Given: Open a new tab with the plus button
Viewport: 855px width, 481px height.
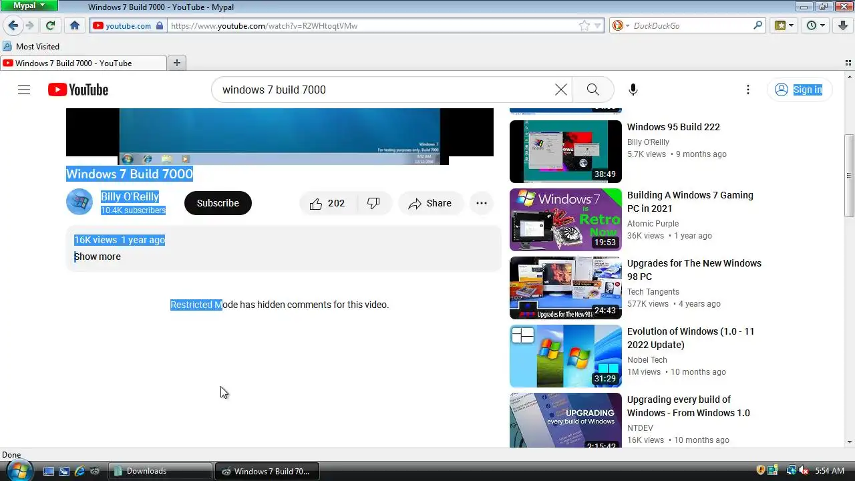Looking at the screenshot, I should click(x=177, y=63).
